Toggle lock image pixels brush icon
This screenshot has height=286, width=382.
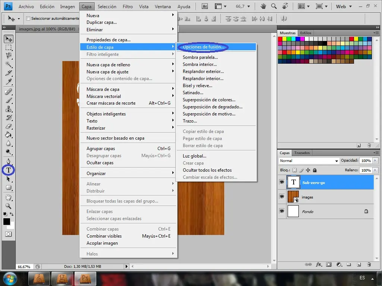[301, 170]
